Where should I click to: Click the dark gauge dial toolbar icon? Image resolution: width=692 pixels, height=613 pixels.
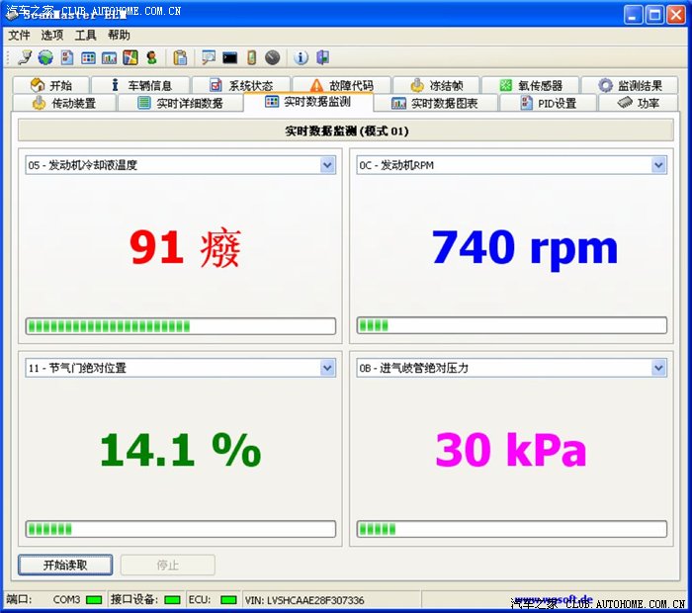tap(272, 57)
